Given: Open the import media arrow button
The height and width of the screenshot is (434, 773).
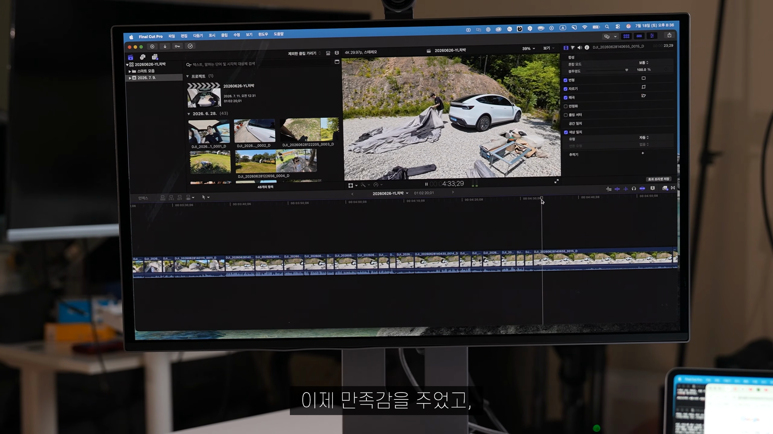Looking at the screenshot, I should [x=165, y=46].
